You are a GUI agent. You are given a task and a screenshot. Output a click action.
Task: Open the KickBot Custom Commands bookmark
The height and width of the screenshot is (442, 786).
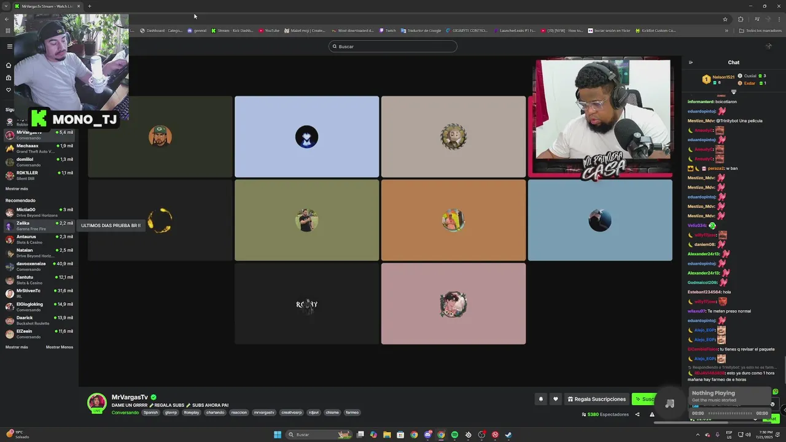coord(656,30)
